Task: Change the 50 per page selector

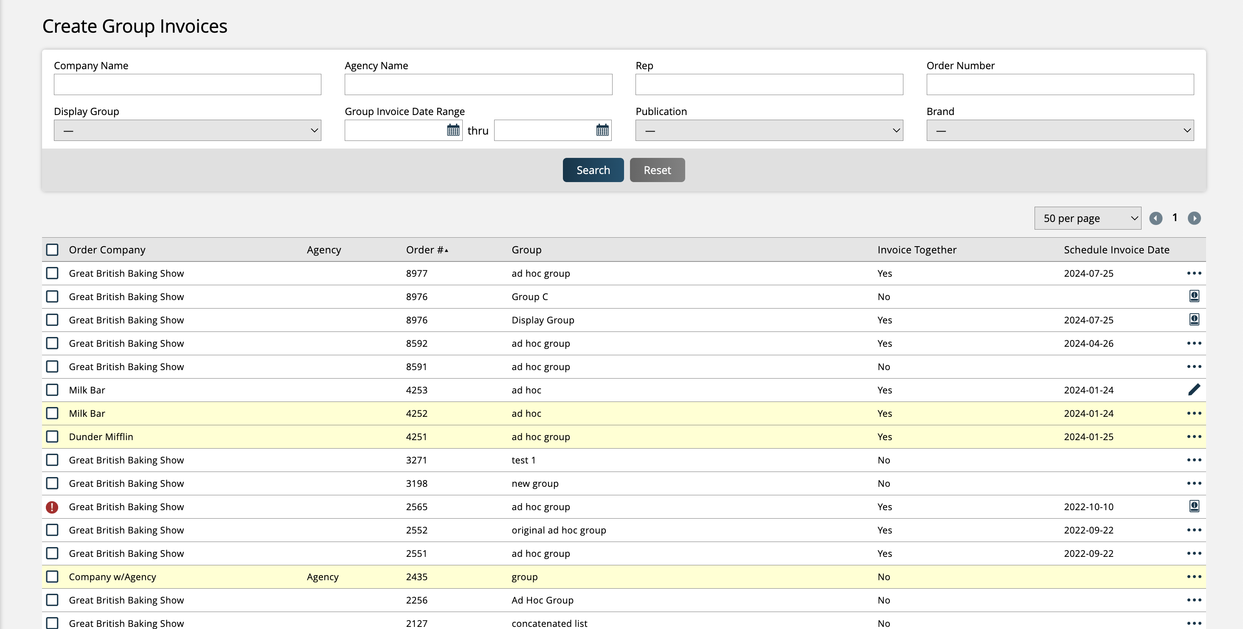Action: [x=1087, y=219]
